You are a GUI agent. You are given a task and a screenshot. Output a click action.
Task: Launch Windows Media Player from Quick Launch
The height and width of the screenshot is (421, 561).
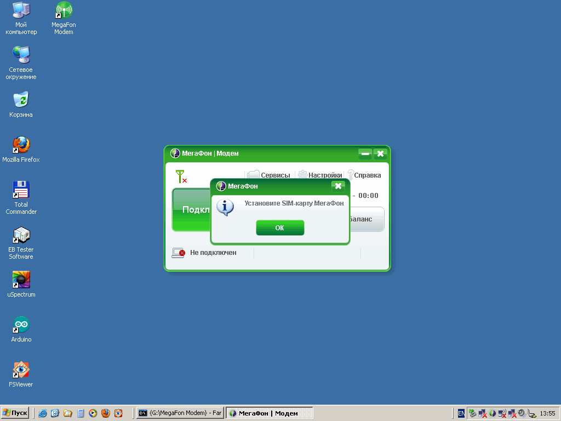tap(93, 413)
